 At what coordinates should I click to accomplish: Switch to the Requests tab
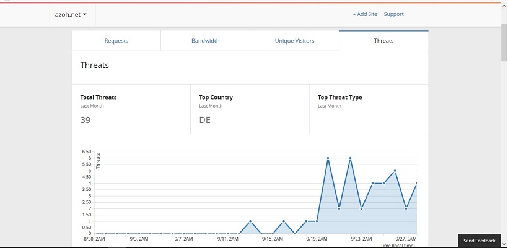pos(116,41)
